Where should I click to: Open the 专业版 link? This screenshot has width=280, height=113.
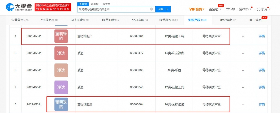coord(230,9)
